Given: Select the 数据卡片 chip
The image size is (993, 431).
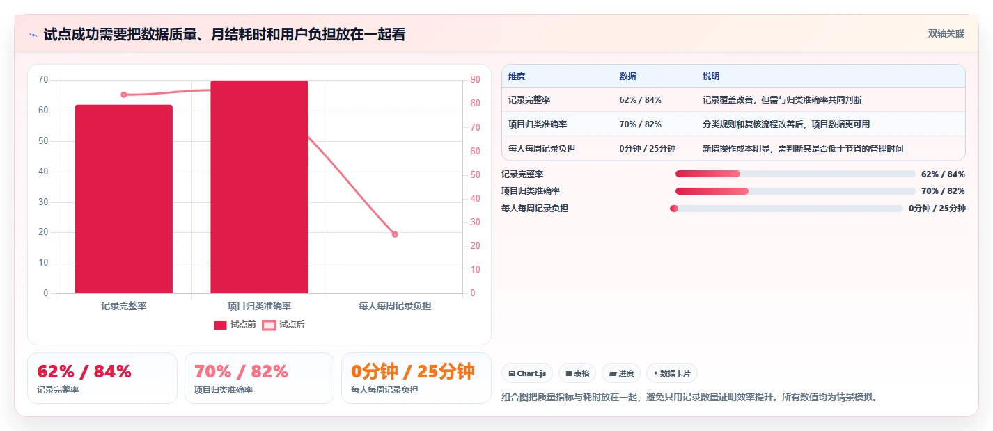Looking at the screenshot, I should 672,373.
